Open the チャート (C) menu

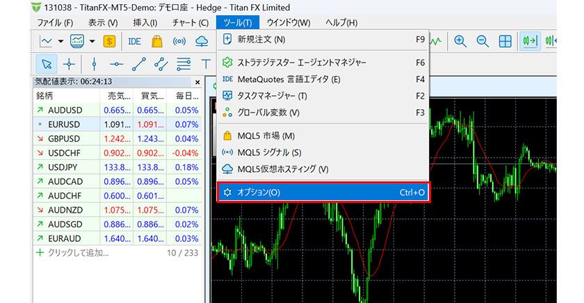[190, 23]
